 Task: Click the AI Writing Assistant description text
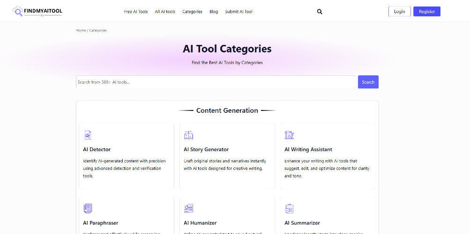pos(327,168)
